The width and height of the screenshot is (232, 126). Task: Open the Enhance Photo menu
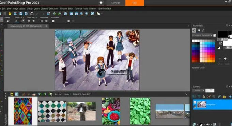pos(81,8)
